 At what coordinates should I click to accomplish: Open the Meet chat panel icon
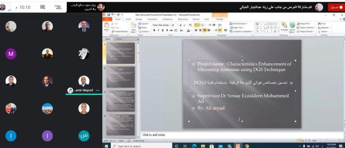click(42, 7)
